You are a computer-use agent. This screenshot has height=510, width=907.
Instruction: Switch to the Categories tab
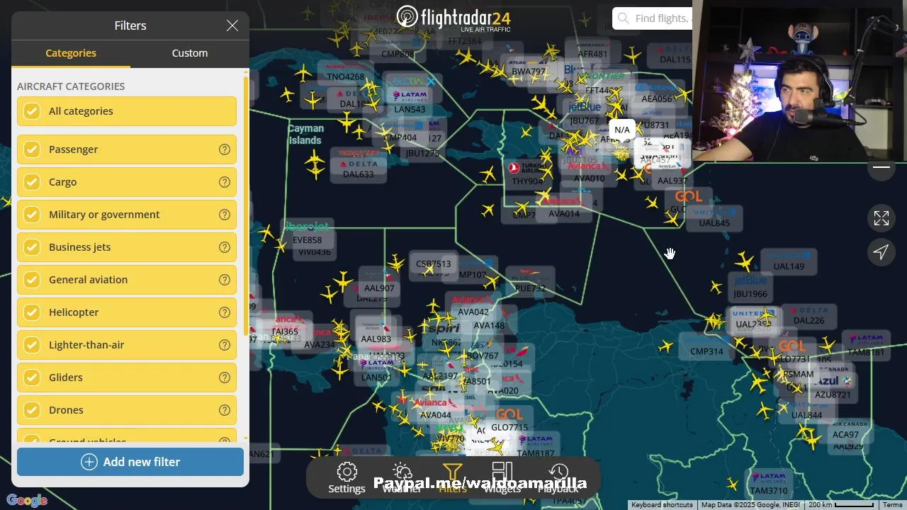click(x=71, y=53)
